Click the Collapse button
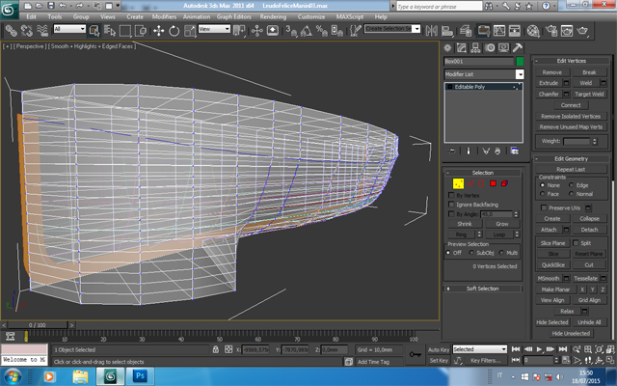617x386 pixels. [589, 219]
